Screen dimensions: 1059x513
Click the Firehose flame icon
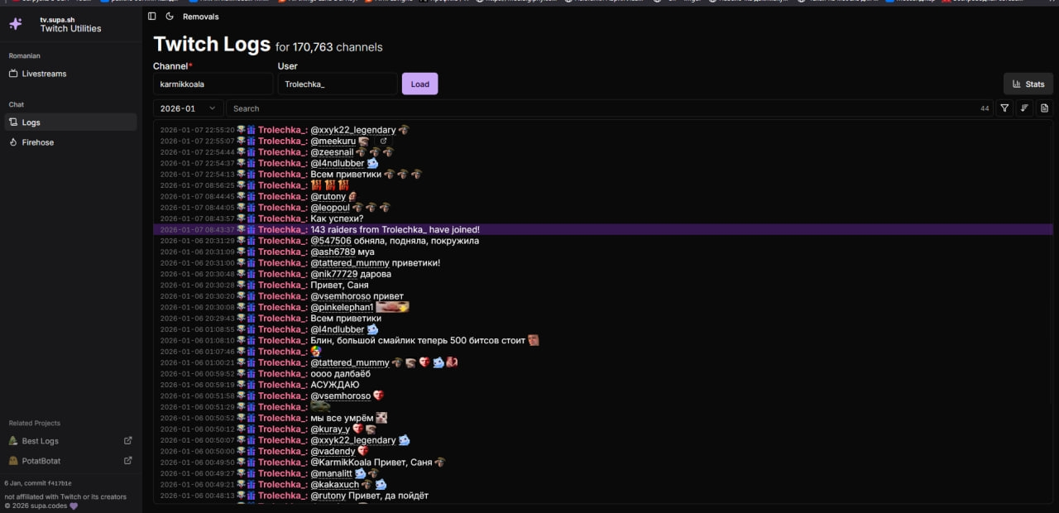(13, 142)
